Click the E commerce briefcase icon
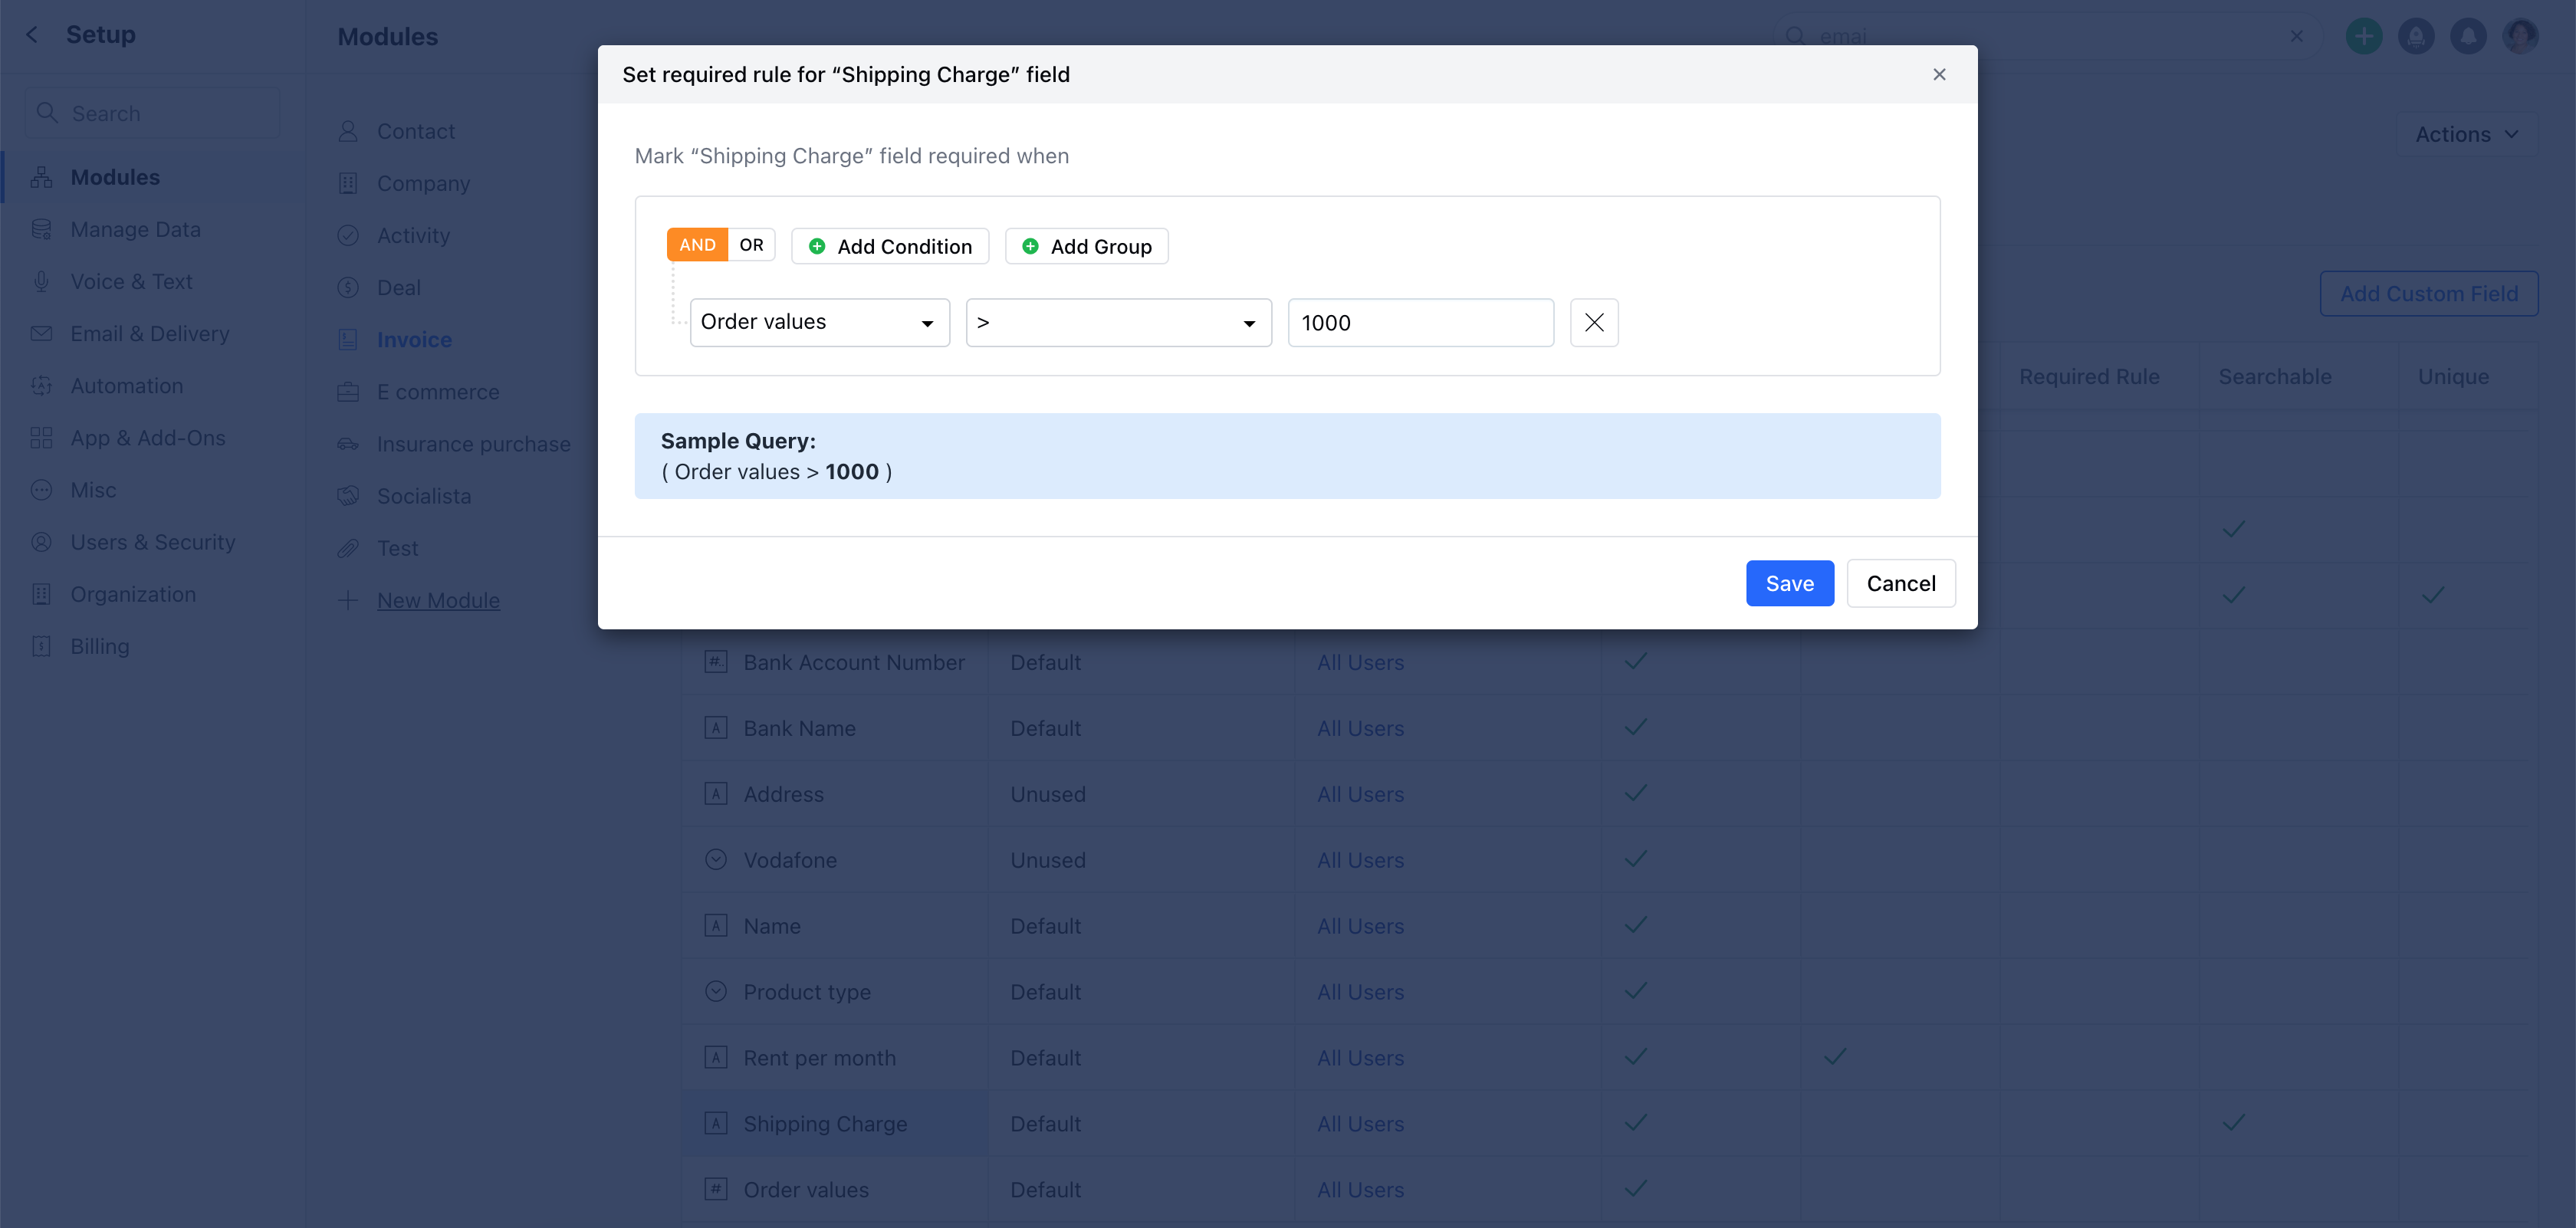Image resolution: width=2576 pixels, height=1228 pixels. [x=348, y=392]
